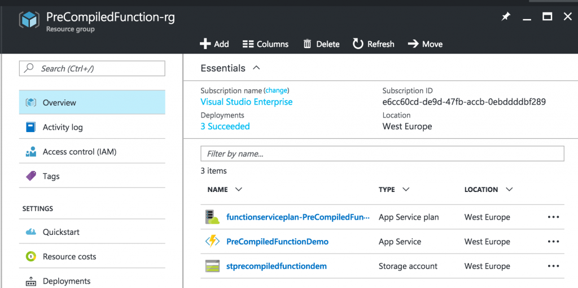Refresh the resource group view
Viewport: 578px width, 288px height.
pyautogui.click(x=374, y=44)
